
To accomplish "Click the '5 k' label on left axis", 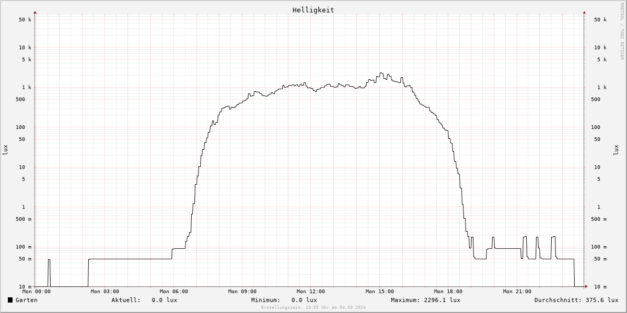I will point(27,59).
